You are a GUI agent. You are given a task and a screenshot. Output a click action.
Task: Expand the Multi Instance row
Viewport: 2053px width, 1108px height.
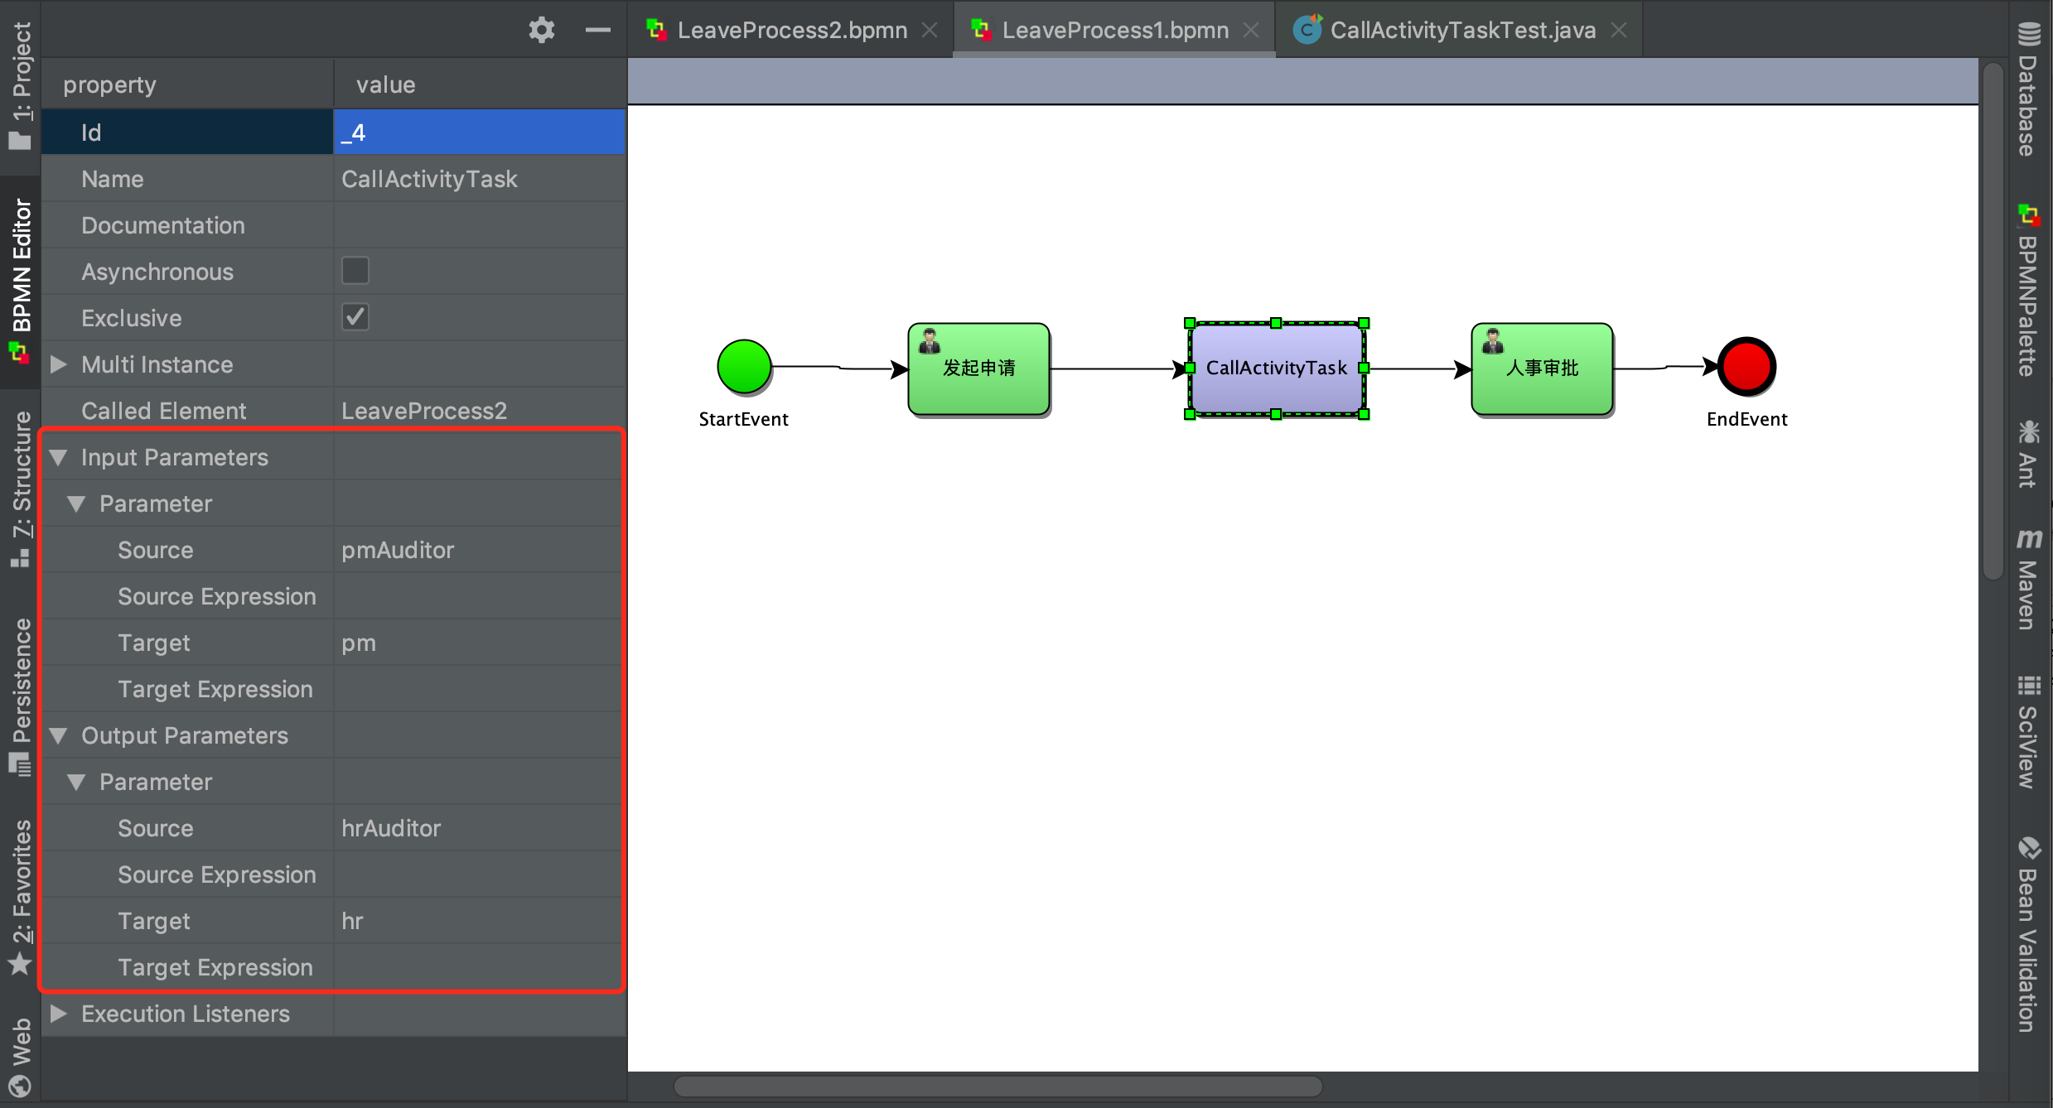pos(58,364)
